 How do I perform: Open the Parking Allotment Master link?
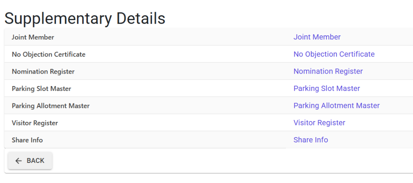click(336, 105)
